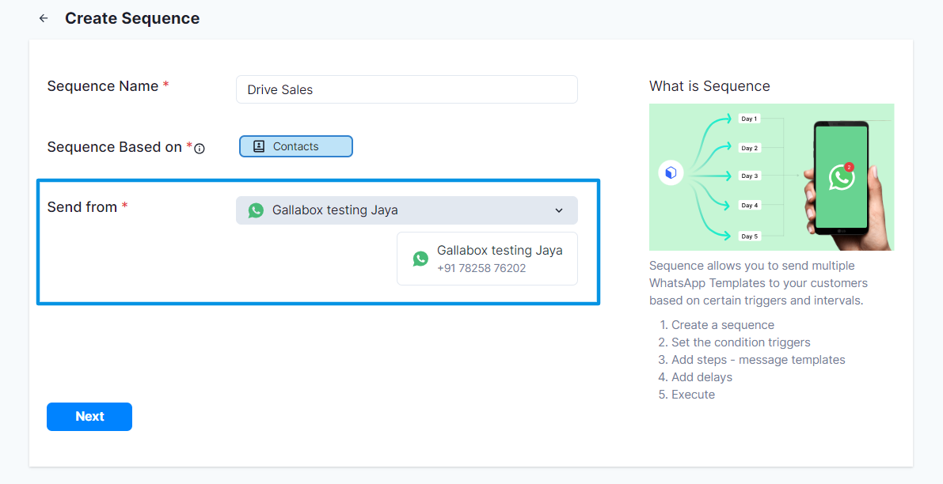943x484 pixels.
Task: Choose Gallabox testing Jaya from the list
Action: [499, 251]
